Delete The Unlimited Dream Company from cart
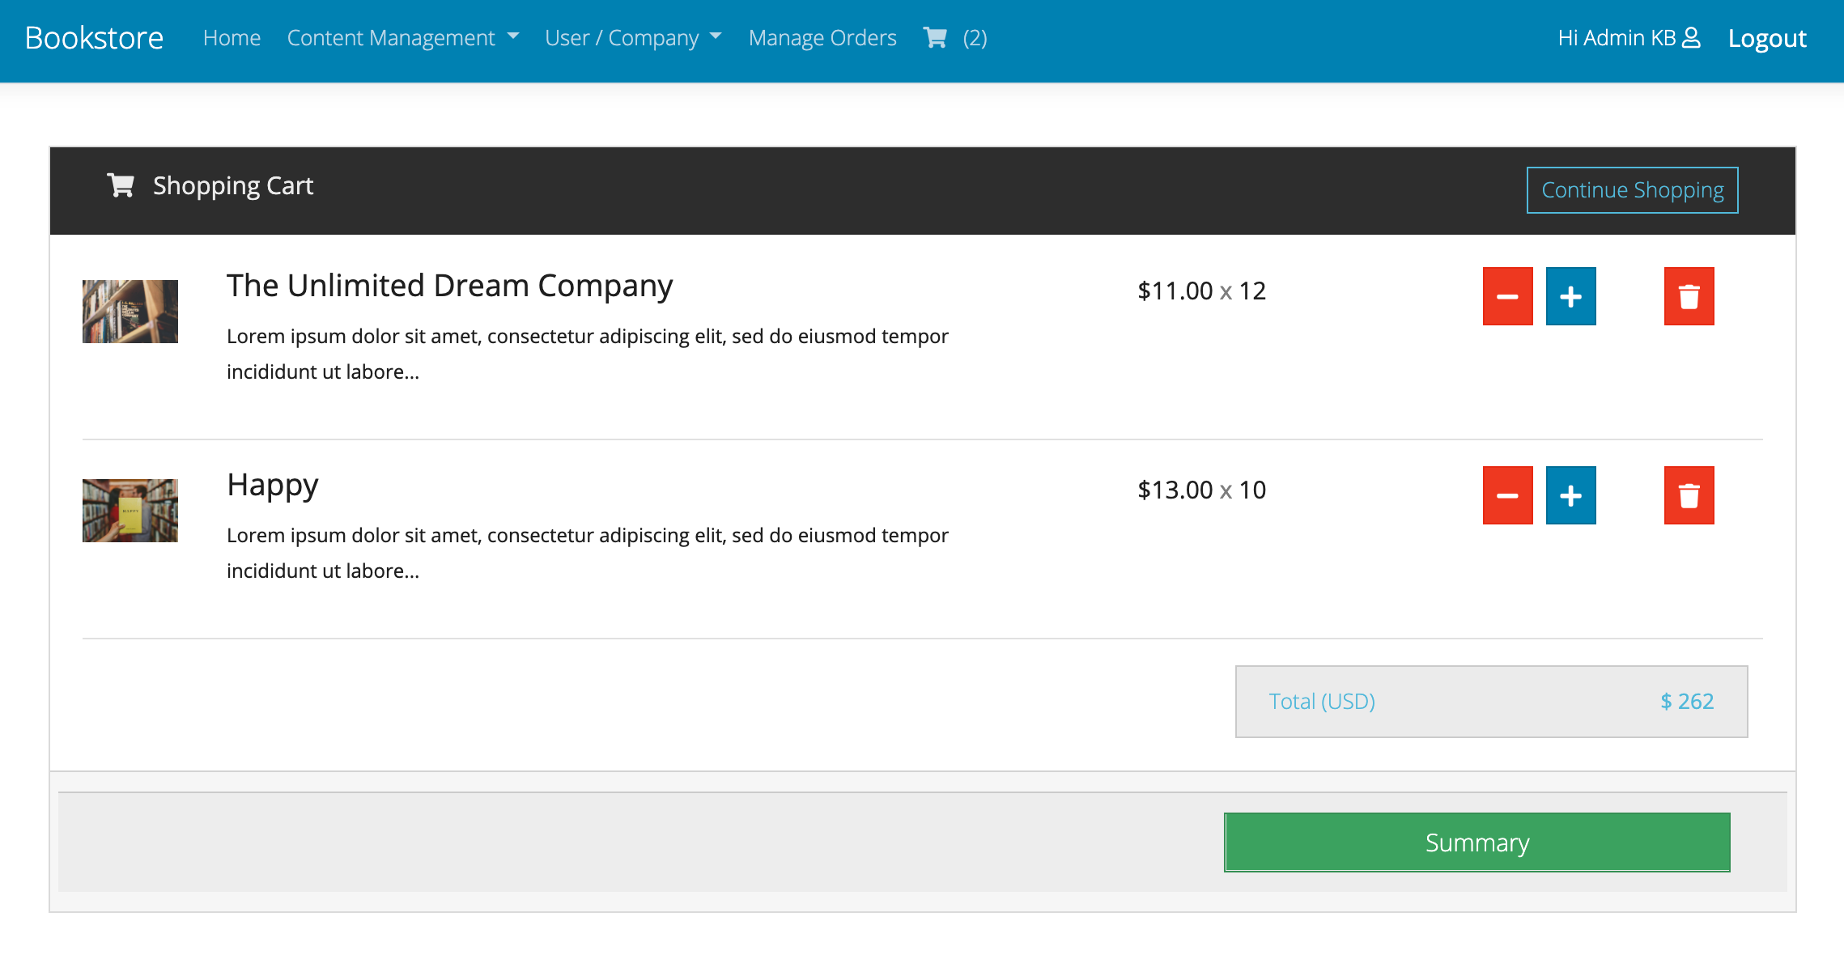The height and width of the screenshot is (955, 1844). click(x=1689, y=296)
